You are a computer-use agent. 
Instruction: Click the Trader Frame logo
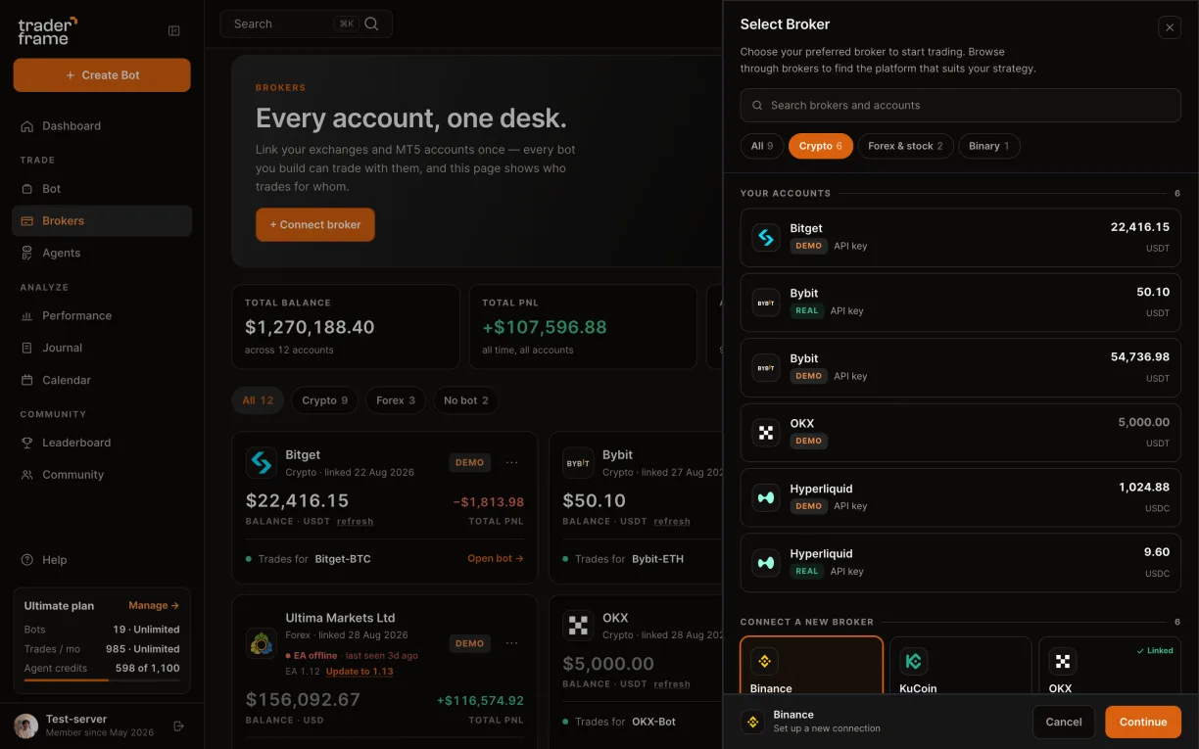coord(47,30)
